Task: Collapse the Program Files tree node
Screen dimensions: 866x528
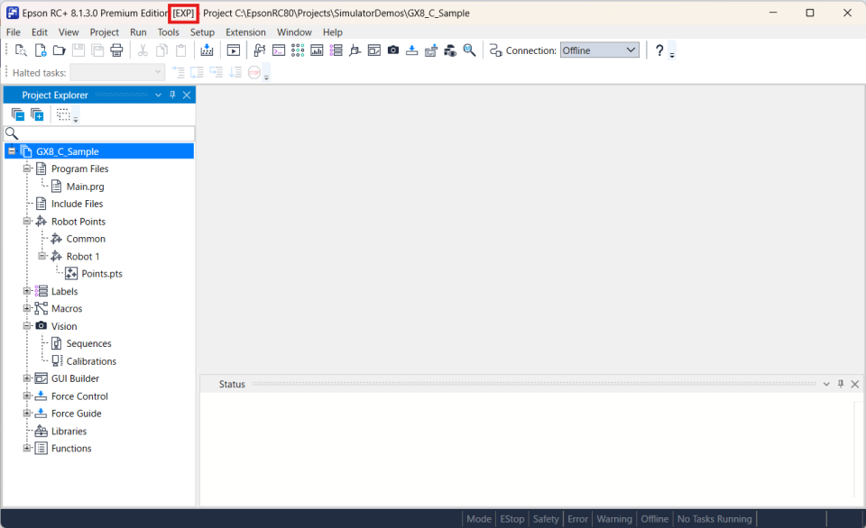Action: point(27,168)
